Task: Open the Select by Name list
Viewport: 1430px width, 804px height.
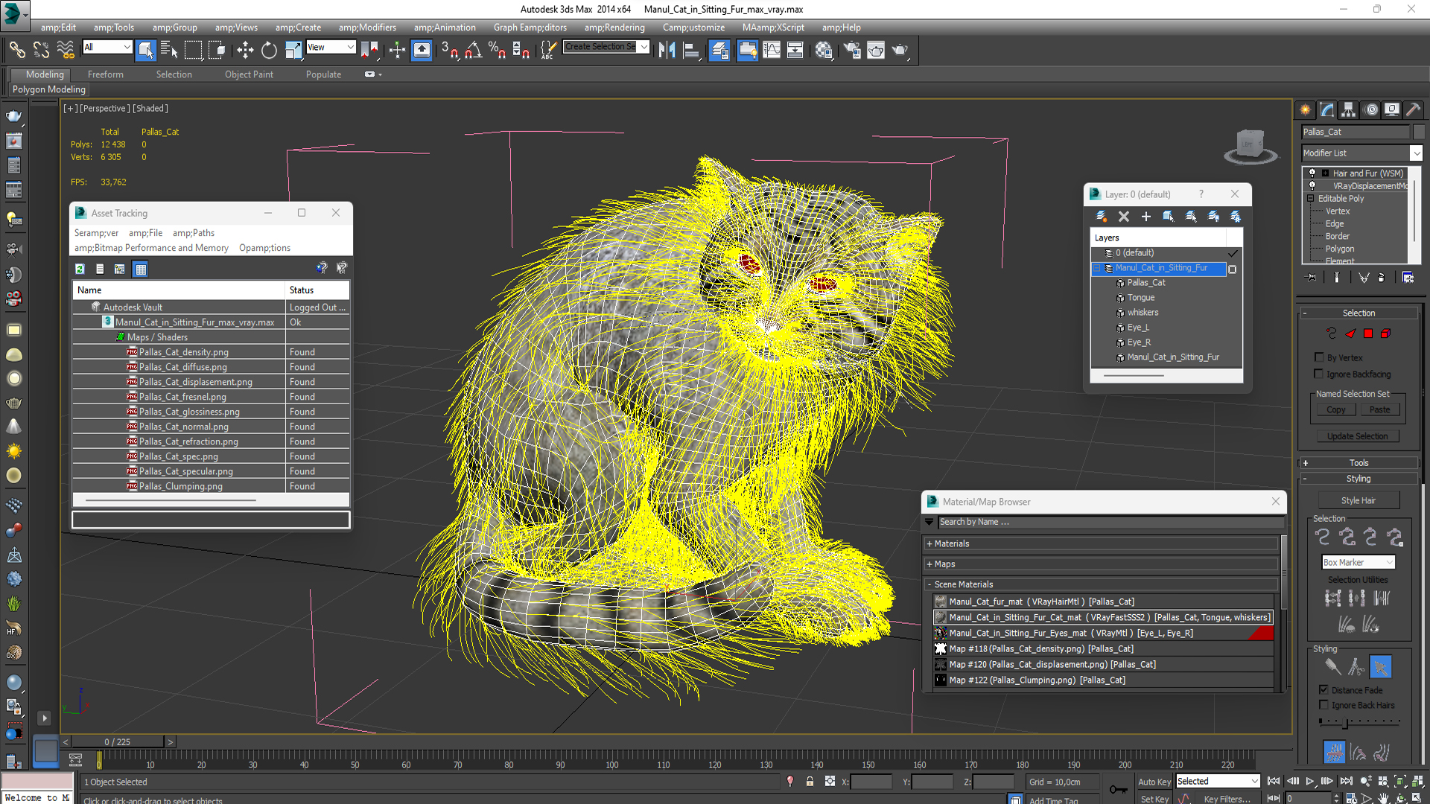Action: click(x=169, y=50)
